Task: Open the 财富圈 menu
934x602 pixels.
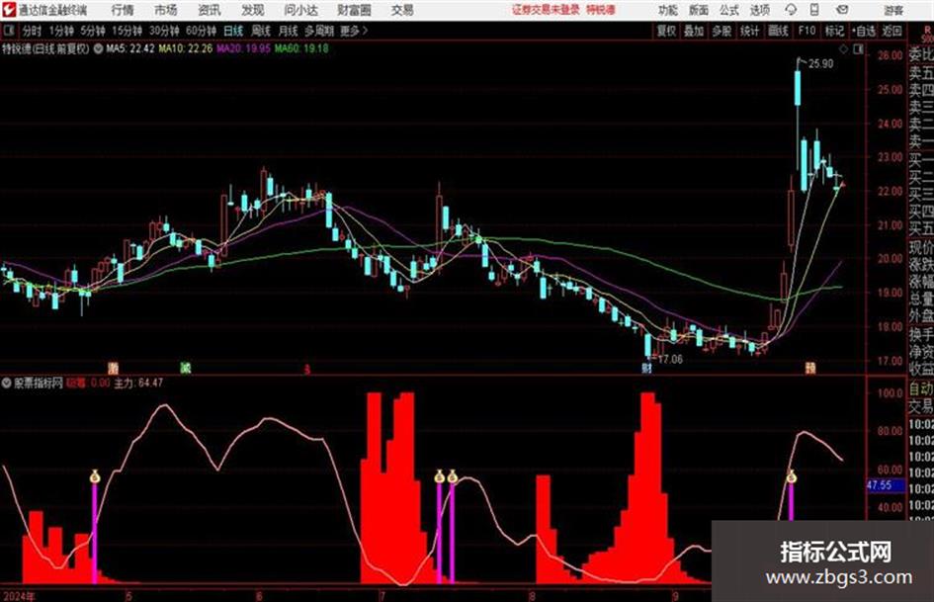Action: pos(354,10)
